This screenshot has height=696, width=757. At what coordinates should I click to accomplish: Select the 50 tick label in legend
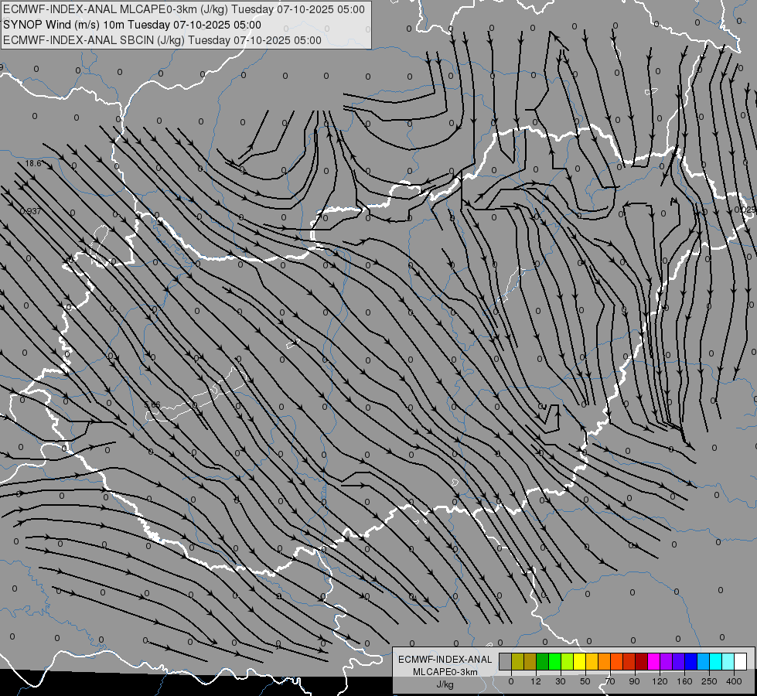click(x=585, y=681)
